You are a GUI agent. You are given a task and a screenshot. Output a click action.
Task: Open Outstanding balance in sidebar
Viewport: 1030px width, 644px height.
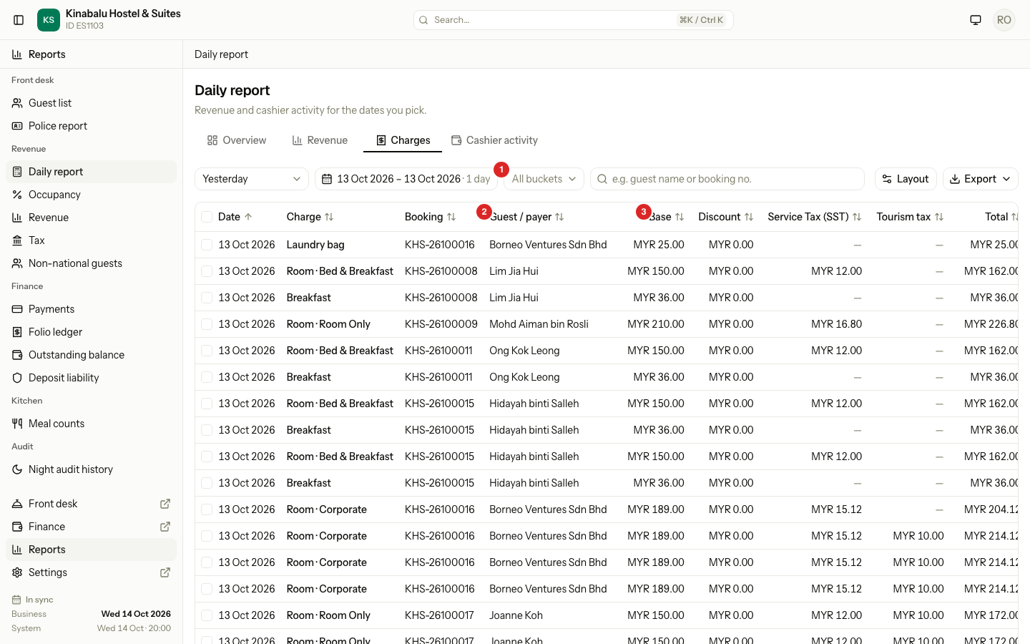(92, 355)
